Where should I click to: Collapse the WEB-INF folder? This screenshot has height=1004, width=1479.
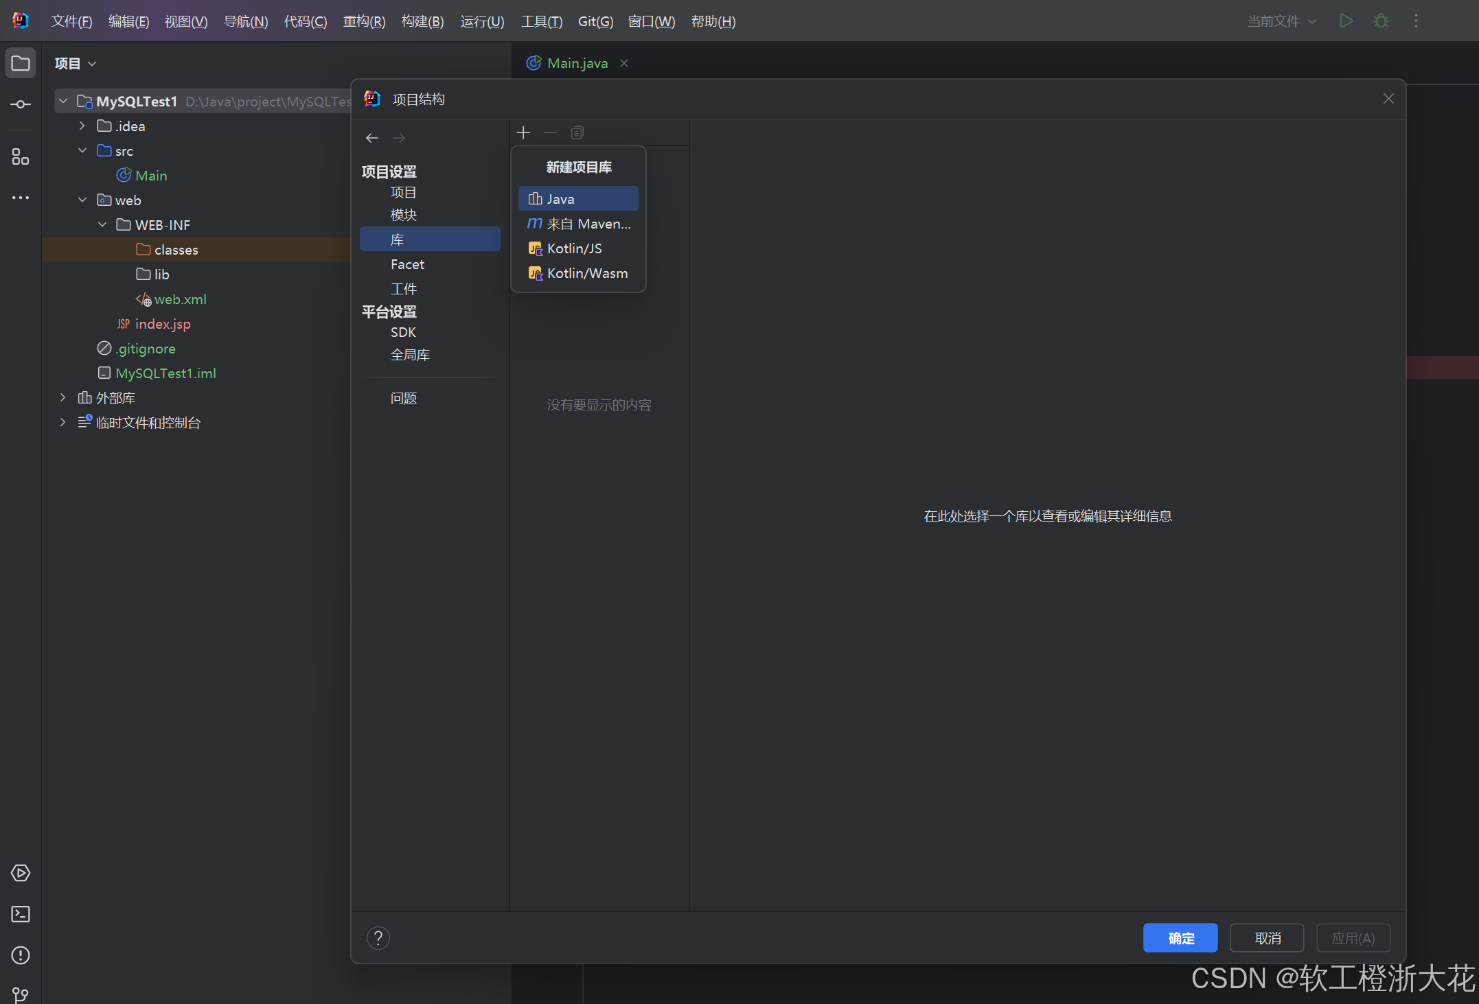pyautogui.click(x=102, y=225)
